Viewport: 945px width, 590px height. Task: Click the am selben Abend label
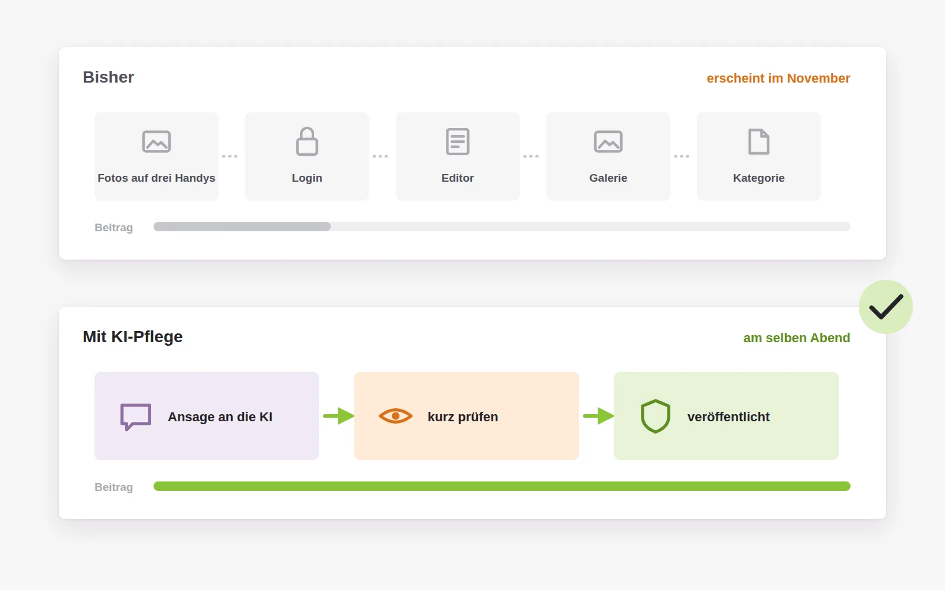[x=797, y=338]
